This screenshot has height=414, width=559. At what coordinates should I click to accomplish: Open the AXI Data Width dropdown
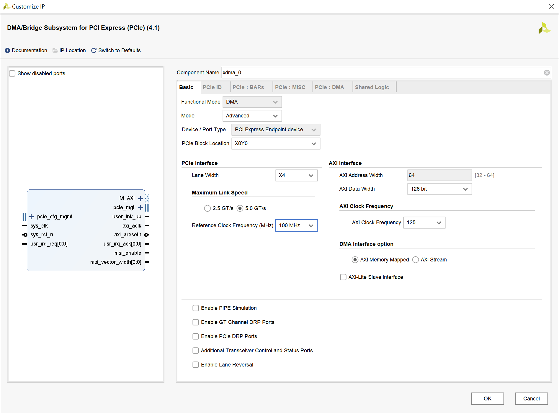click(439, 189)
